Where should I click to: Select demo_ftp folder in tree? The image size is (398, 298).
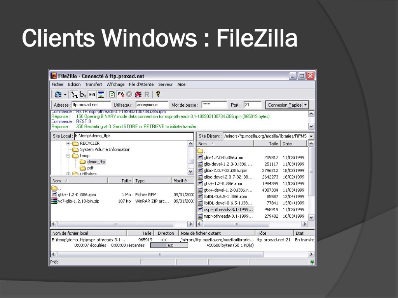point(96,162)
